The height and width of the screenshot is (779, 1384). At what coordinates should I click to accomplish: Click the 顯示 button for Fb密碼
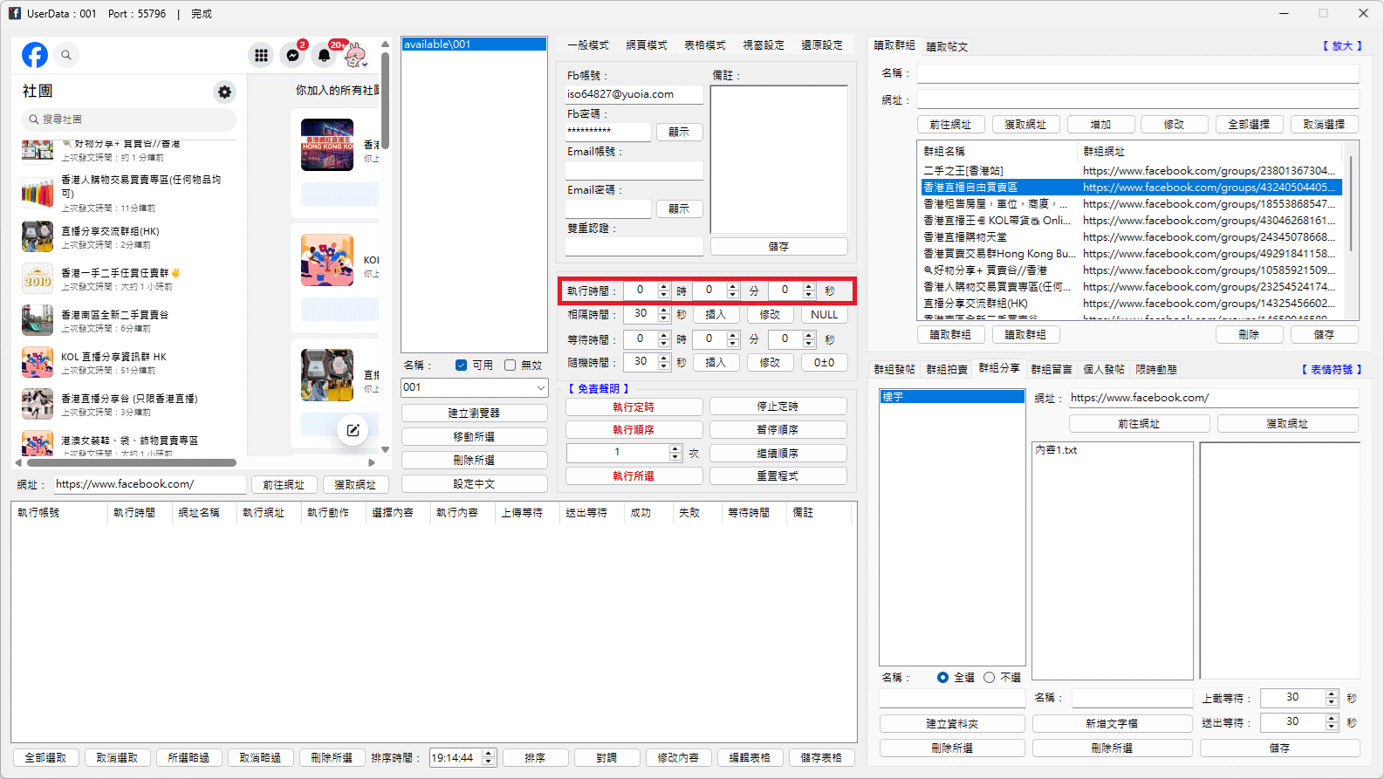click(x=679, y=133)
